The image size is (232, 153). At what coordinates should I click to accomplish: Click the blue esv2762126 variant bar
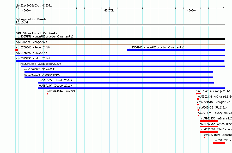pyautogui.click(x=119, y=77)
